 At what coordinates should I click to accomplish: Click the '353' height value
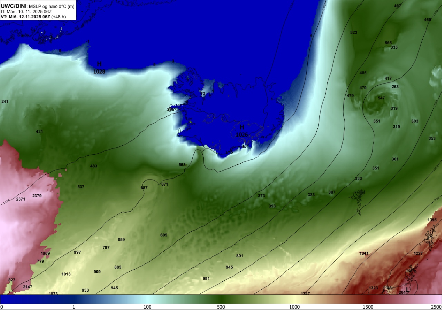point(432,138)
